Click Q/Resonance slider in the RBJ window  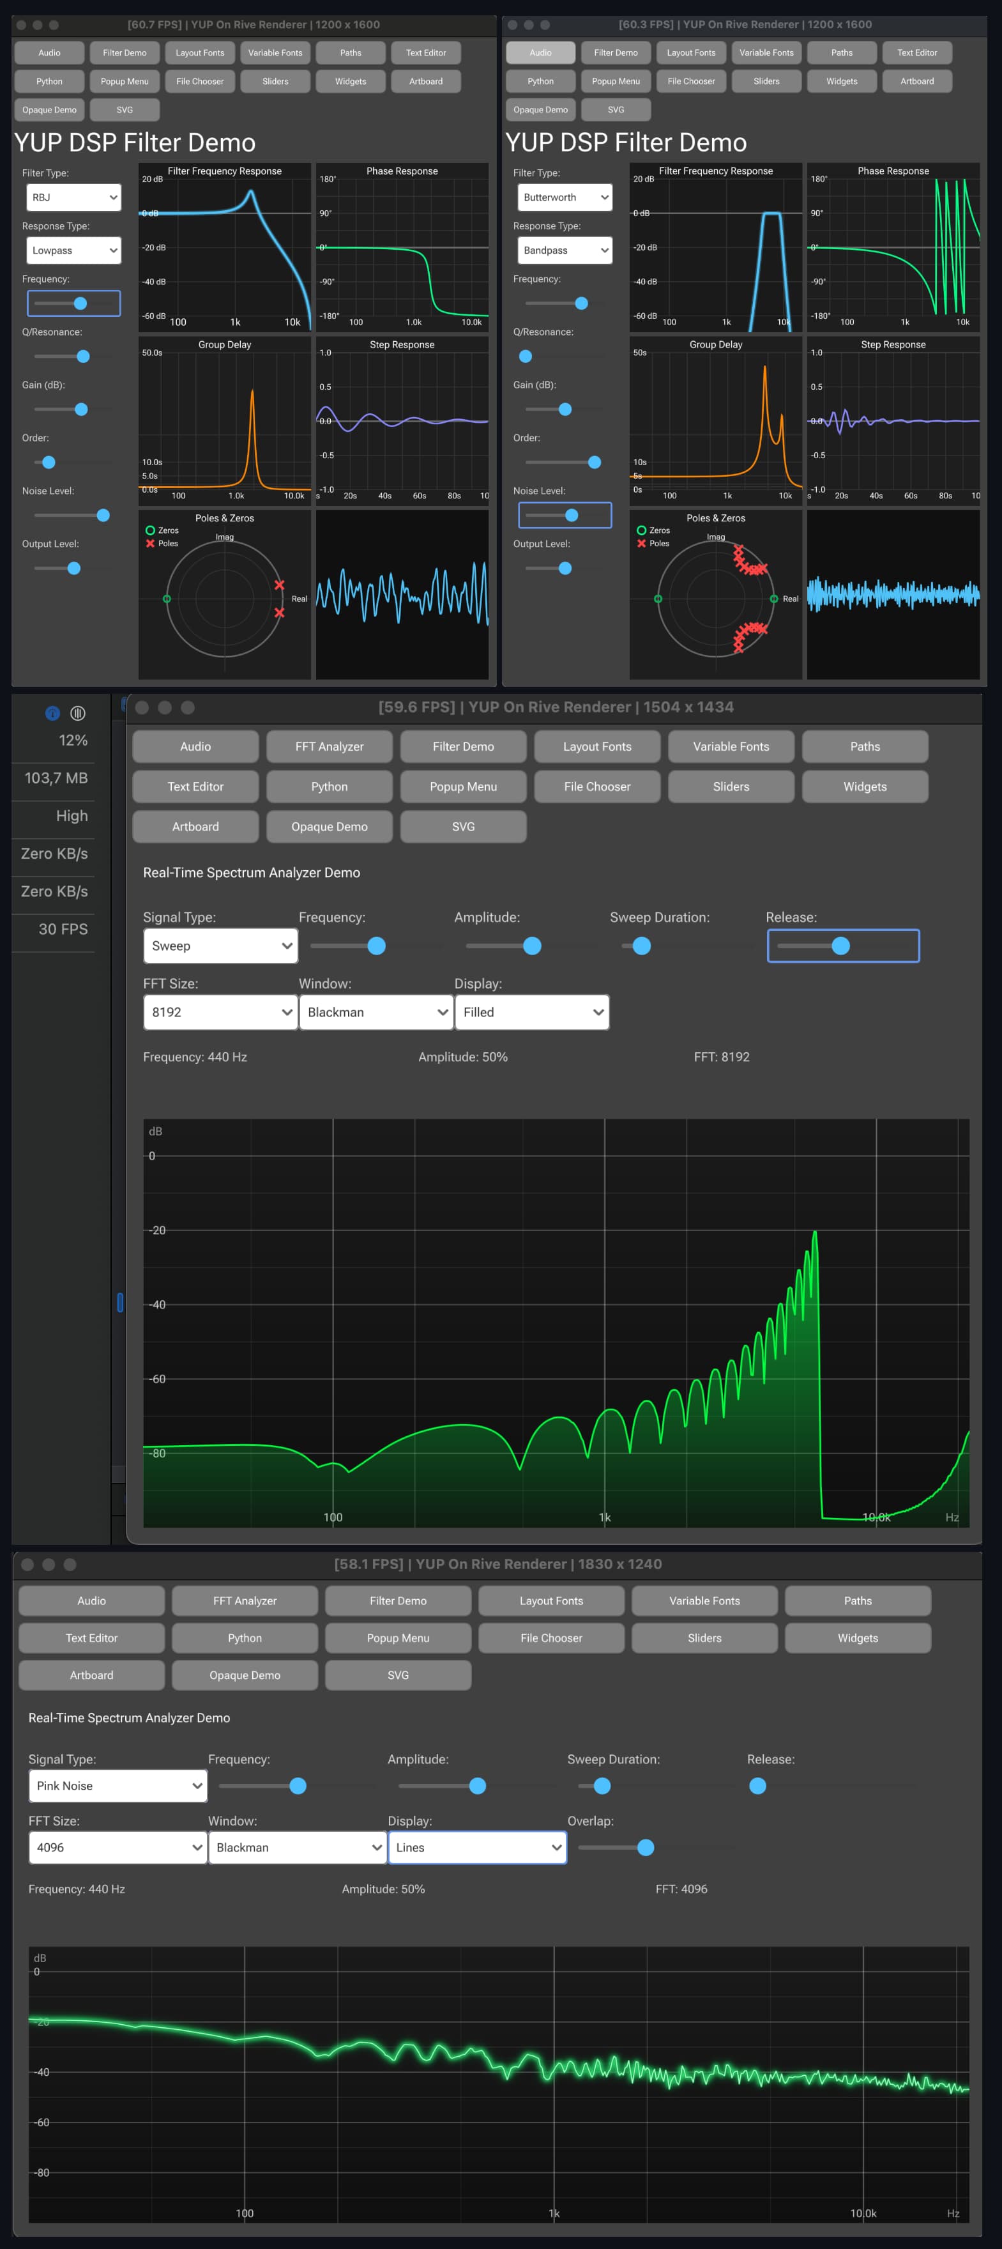[x=73, y=357]
